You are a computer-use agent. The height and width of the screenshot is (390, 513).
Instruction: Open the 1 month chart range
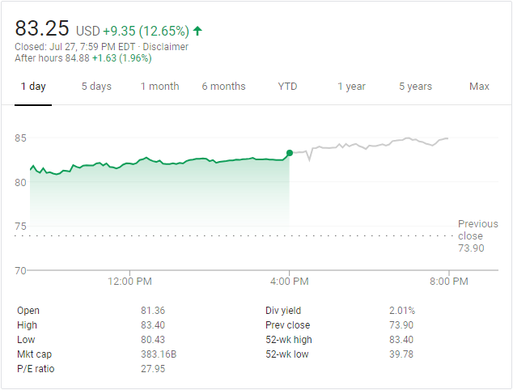[x=159, y=87]
